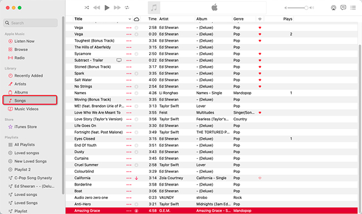Select Love Story (Taylor's Version)
The image size is (362, 214).
tap(98, 119)
